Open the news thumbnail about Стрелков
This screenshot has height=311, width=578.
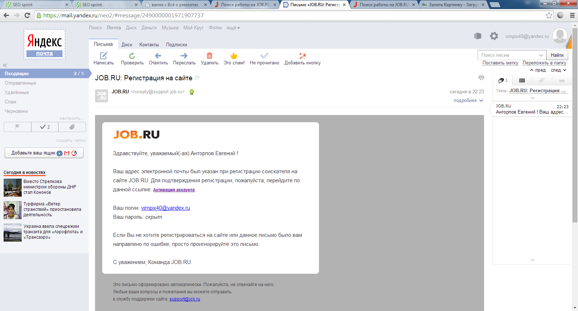(x=13, y=188)
